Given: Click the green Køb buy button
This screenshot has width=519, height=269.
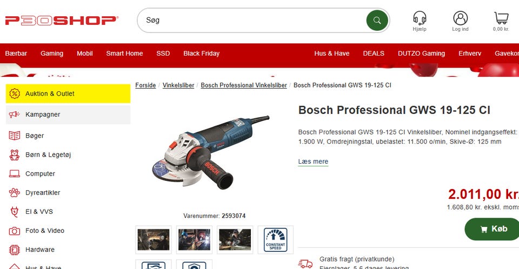Looking at the screenshot, I should [x=493, y=229].
